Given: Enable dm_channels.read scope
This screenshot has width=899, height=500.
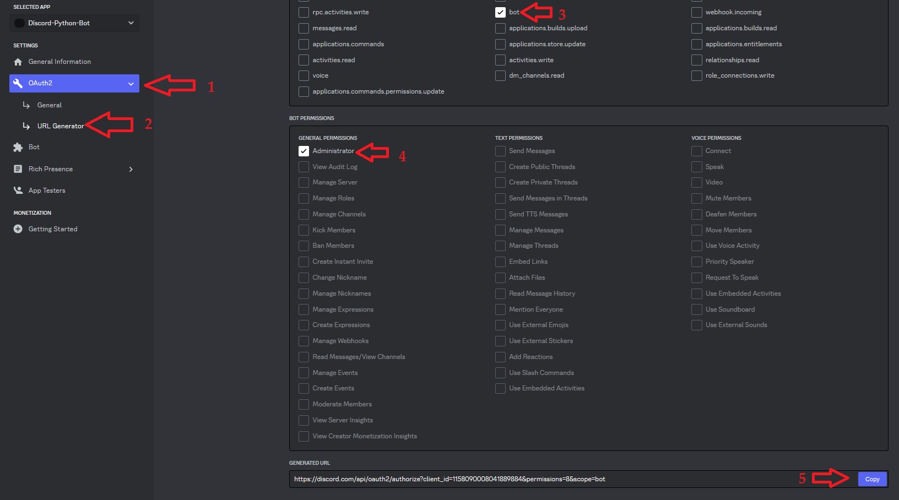Looking at the screenshot, I should (500, 75).
